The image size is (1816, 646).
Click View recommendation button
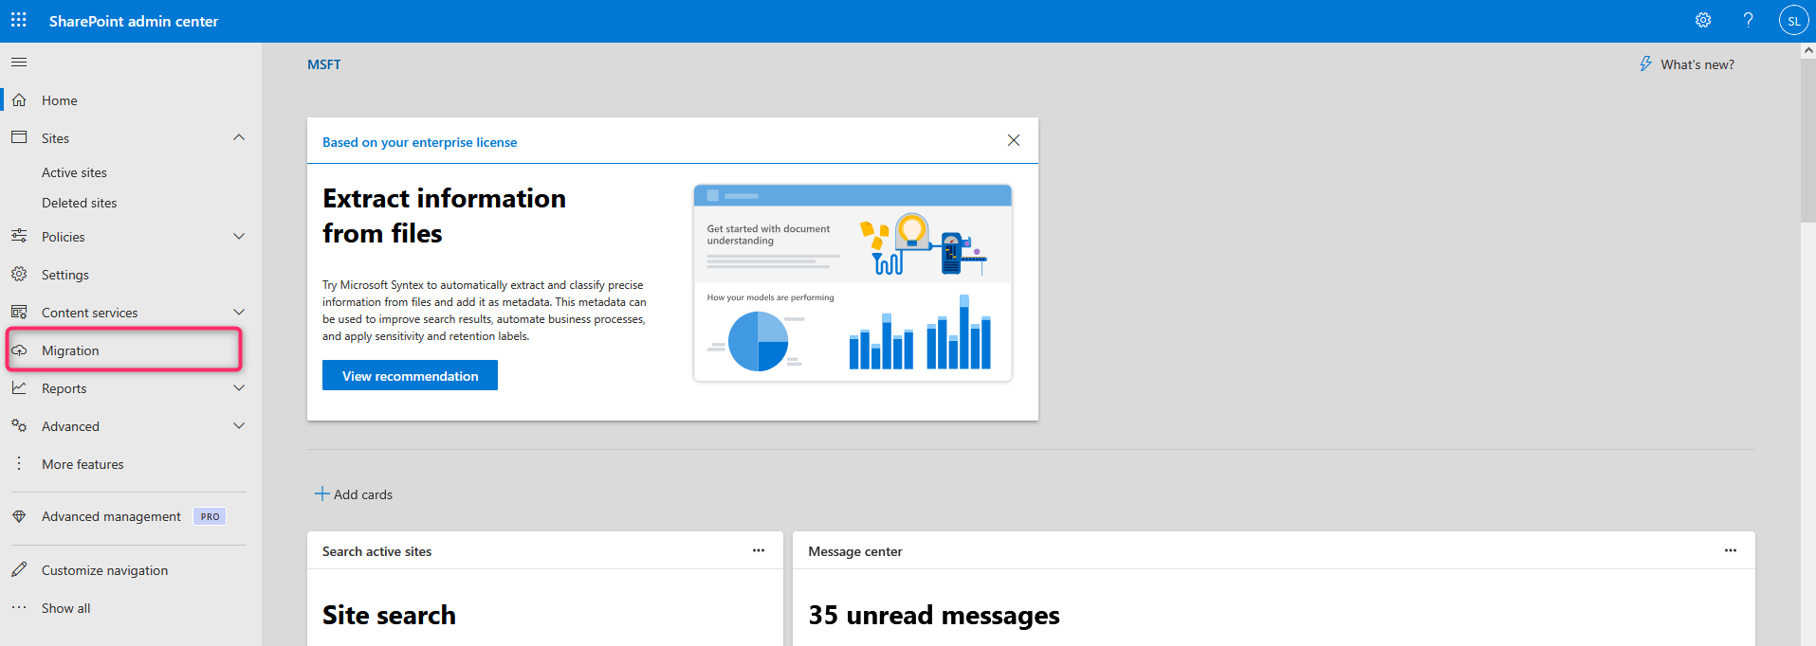coord(410,375)
